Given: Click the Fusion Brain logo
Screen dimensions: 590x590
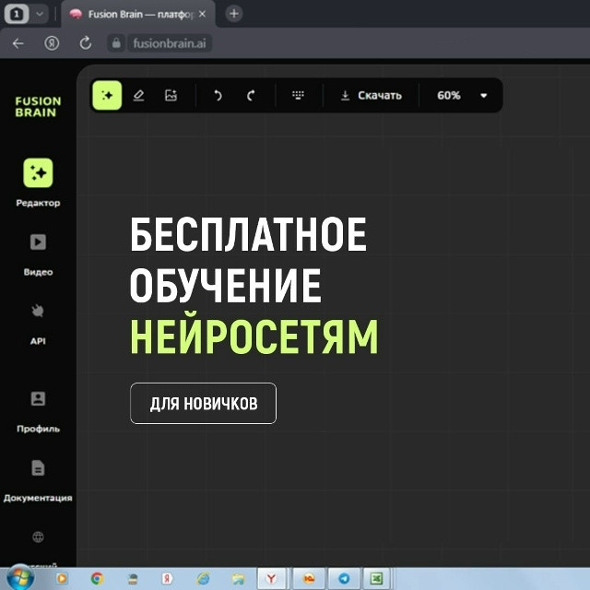Looking at the screenshot, I should coord(38,107).
